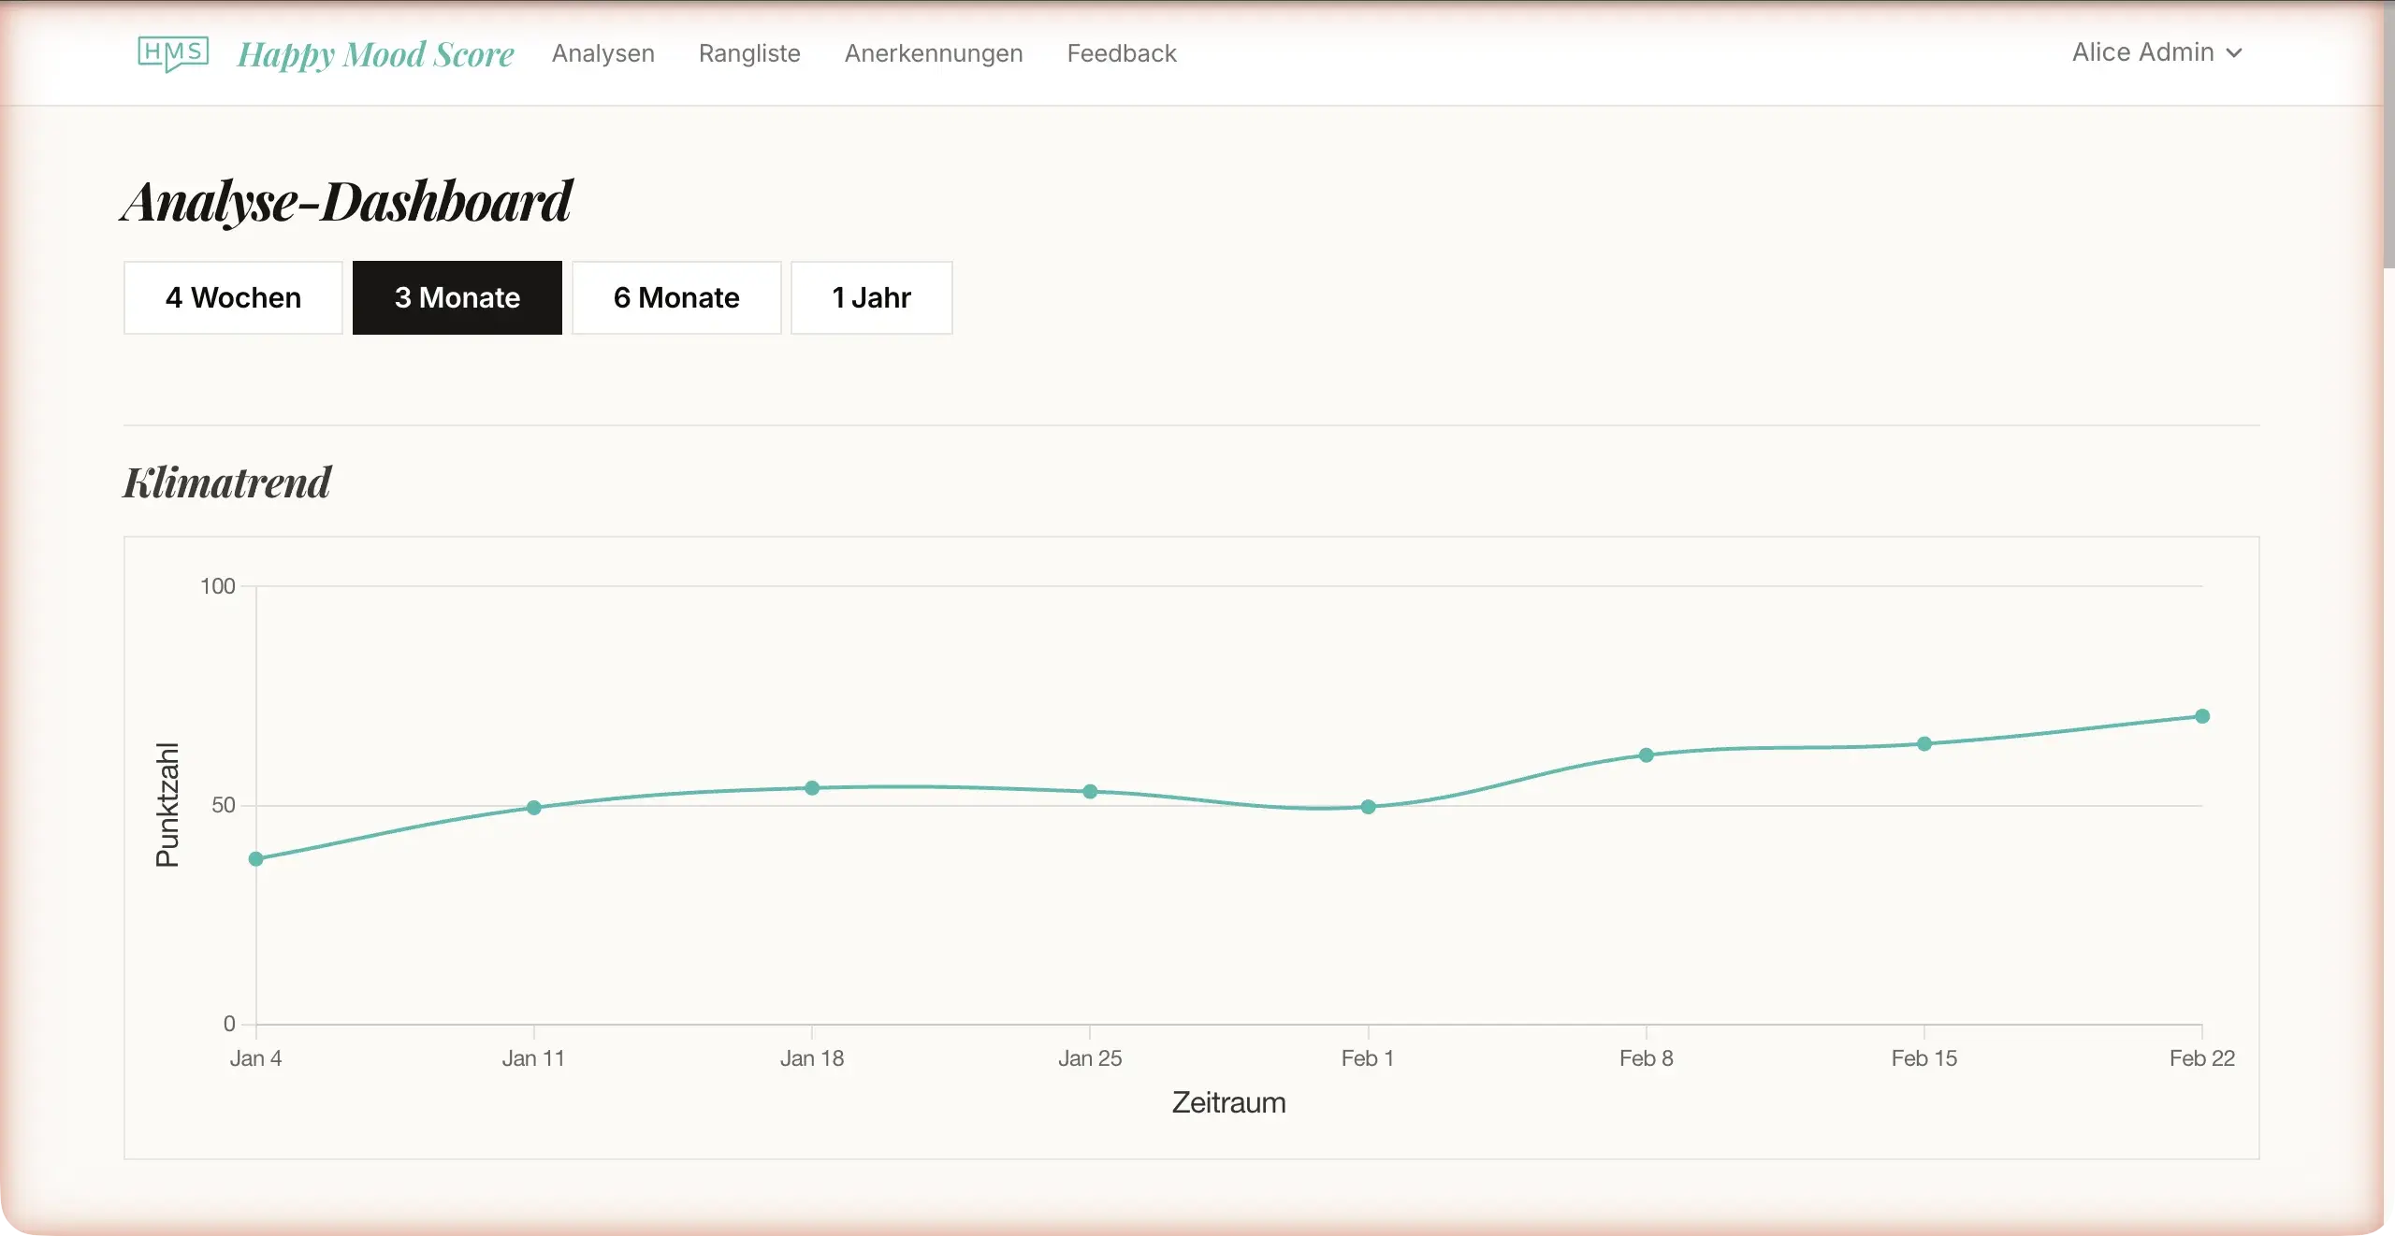Click the Klimatrend heading

pyautogui.click(x=226, y=481)
